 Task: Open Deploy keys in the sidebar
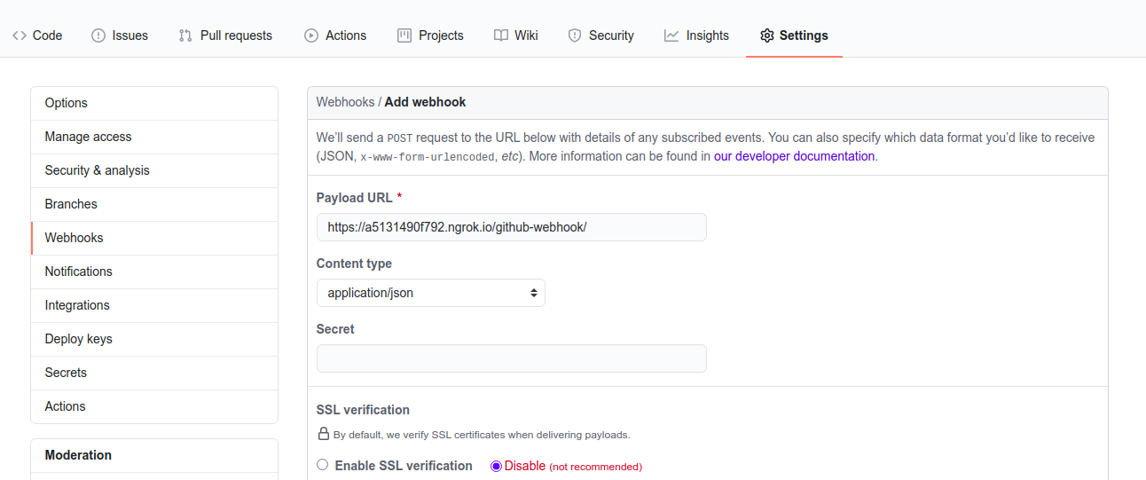tap(154, 339)
